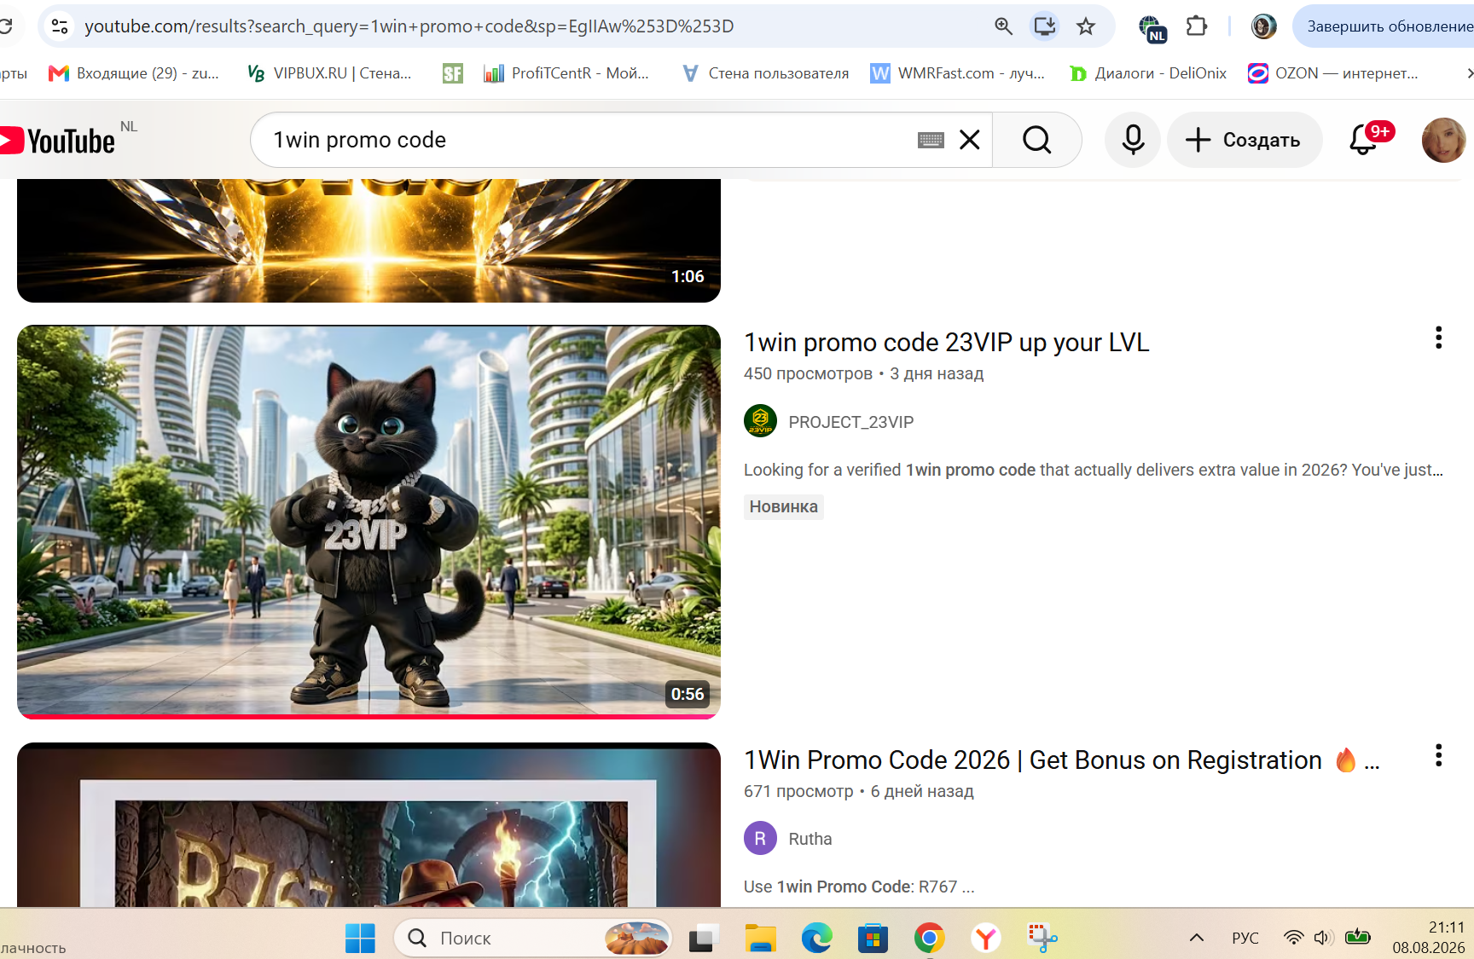Click the taskbar Поиск search box
The height and width of the screenshot is (959, 1474).
tap(533, 939)
